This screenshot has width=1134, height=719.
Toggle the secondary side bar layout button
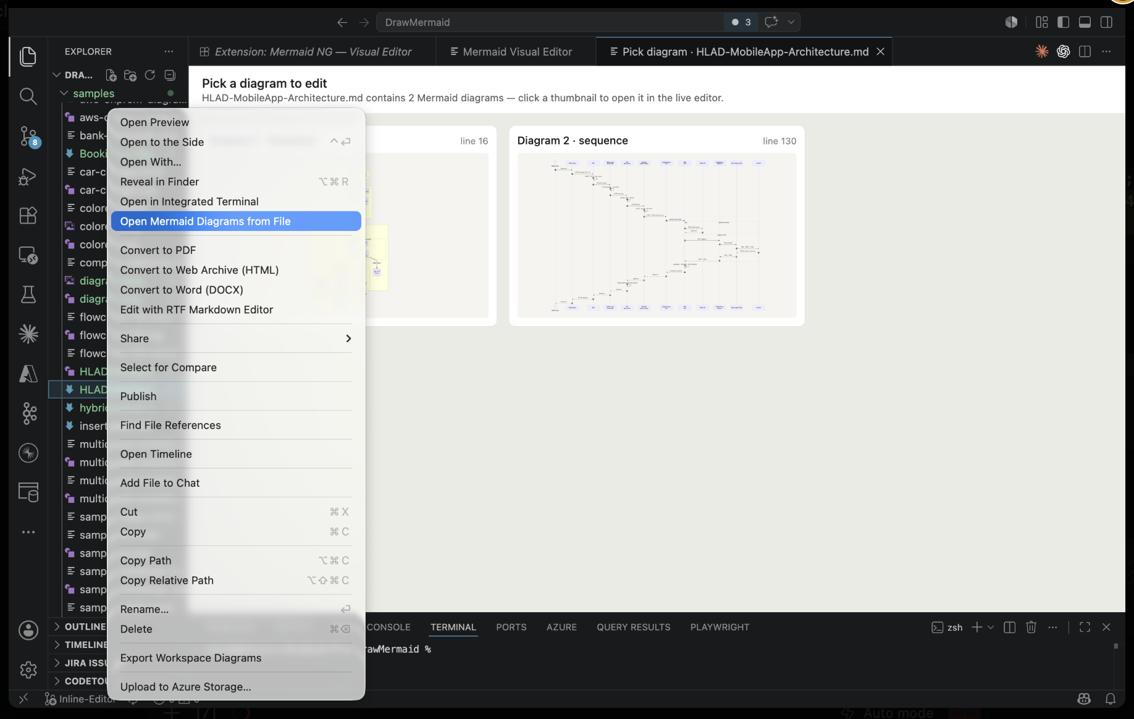click(x=1106, y=22)
